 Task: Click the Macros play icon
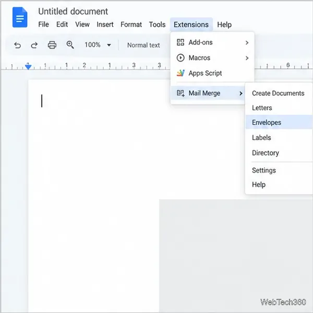coord(180,58)
